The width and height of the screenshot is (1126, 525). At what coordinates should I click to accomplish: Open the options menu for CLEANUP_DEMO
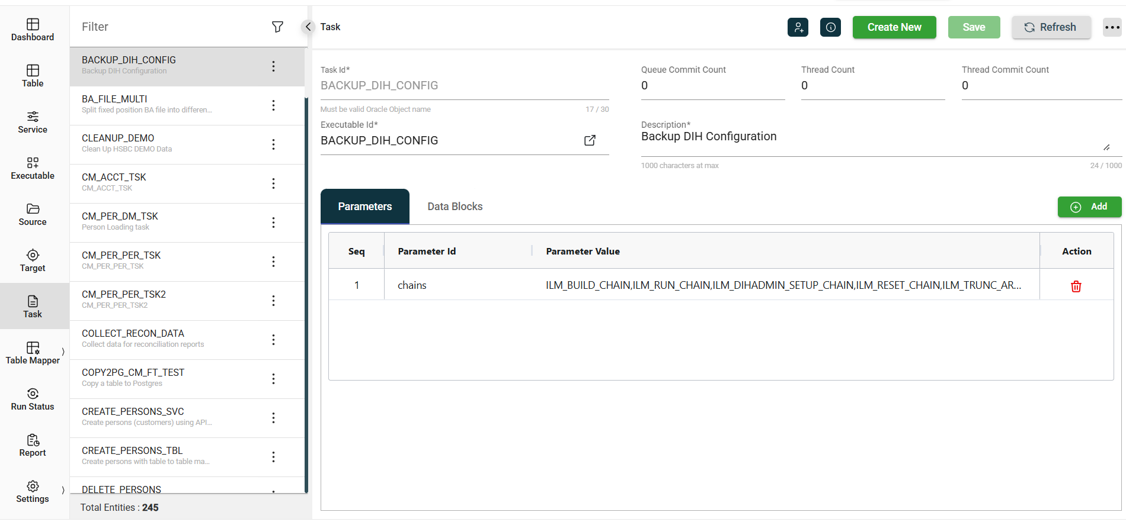point(273,144)
